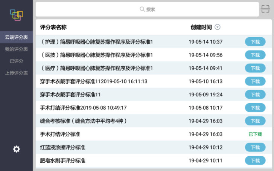Download 穿手术衣戴手套评分标准112019-05-10 sheet
The image size is (274, 171).
(255, 81)
